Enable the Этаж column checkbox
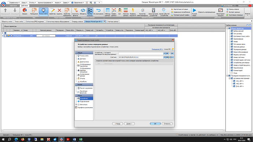This screenshot has height=142, width=253. click(x=232, y=73)
